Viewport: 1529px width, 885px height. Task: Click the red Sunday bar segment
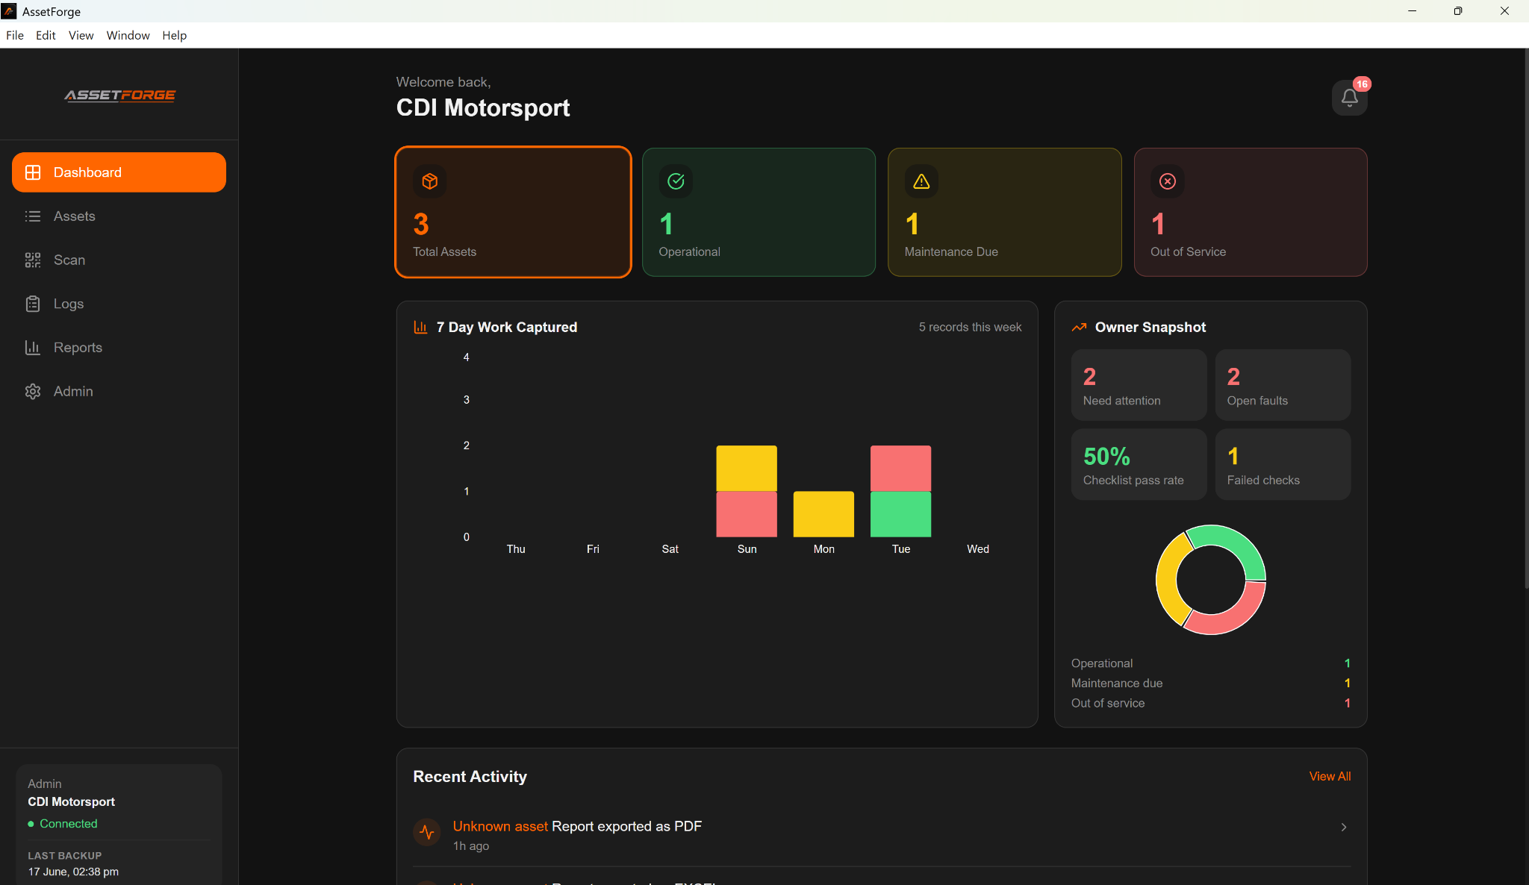click(x=747, y=514)
